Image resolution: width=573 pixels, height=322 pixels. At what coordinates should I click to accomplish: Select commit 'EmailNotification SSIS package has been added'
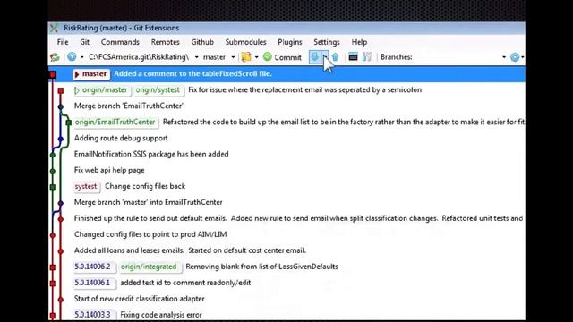151,154
